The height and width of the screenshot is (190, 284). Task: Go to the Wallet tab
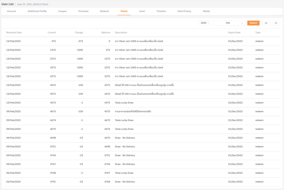click(206, 11)
